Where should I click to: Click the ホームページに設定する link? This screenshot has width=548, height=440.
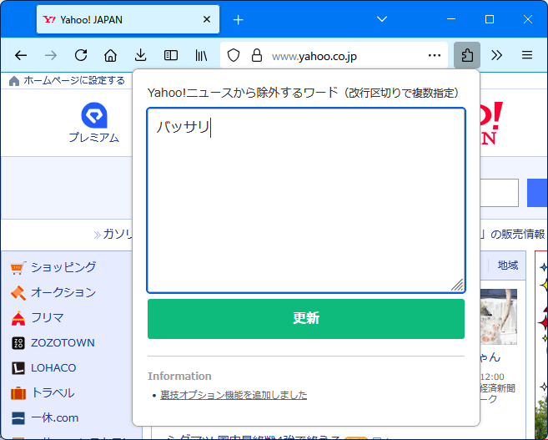point(74,80)
